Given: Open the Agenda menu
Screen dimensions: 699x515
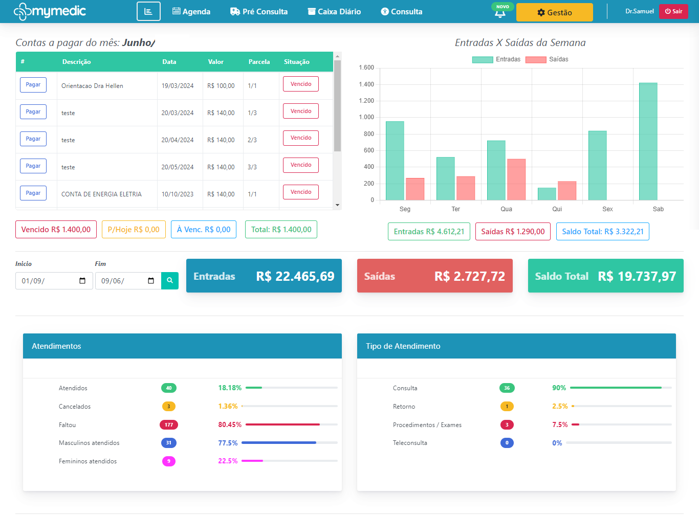Looking at the screenshot, I should point(191,11).
